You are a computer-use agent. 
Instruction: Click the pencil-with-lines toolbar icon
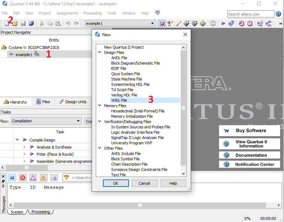tap(178, 23)
